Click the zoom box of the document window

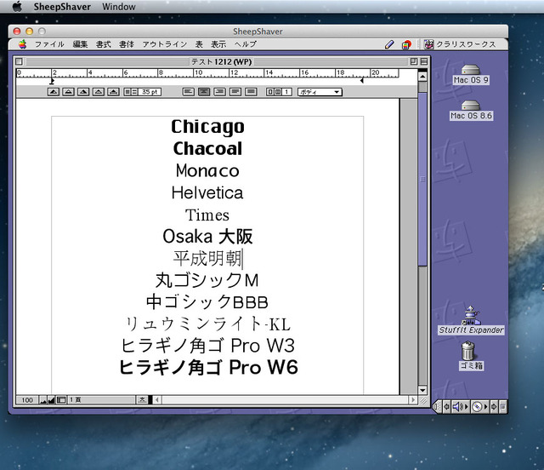414,61
